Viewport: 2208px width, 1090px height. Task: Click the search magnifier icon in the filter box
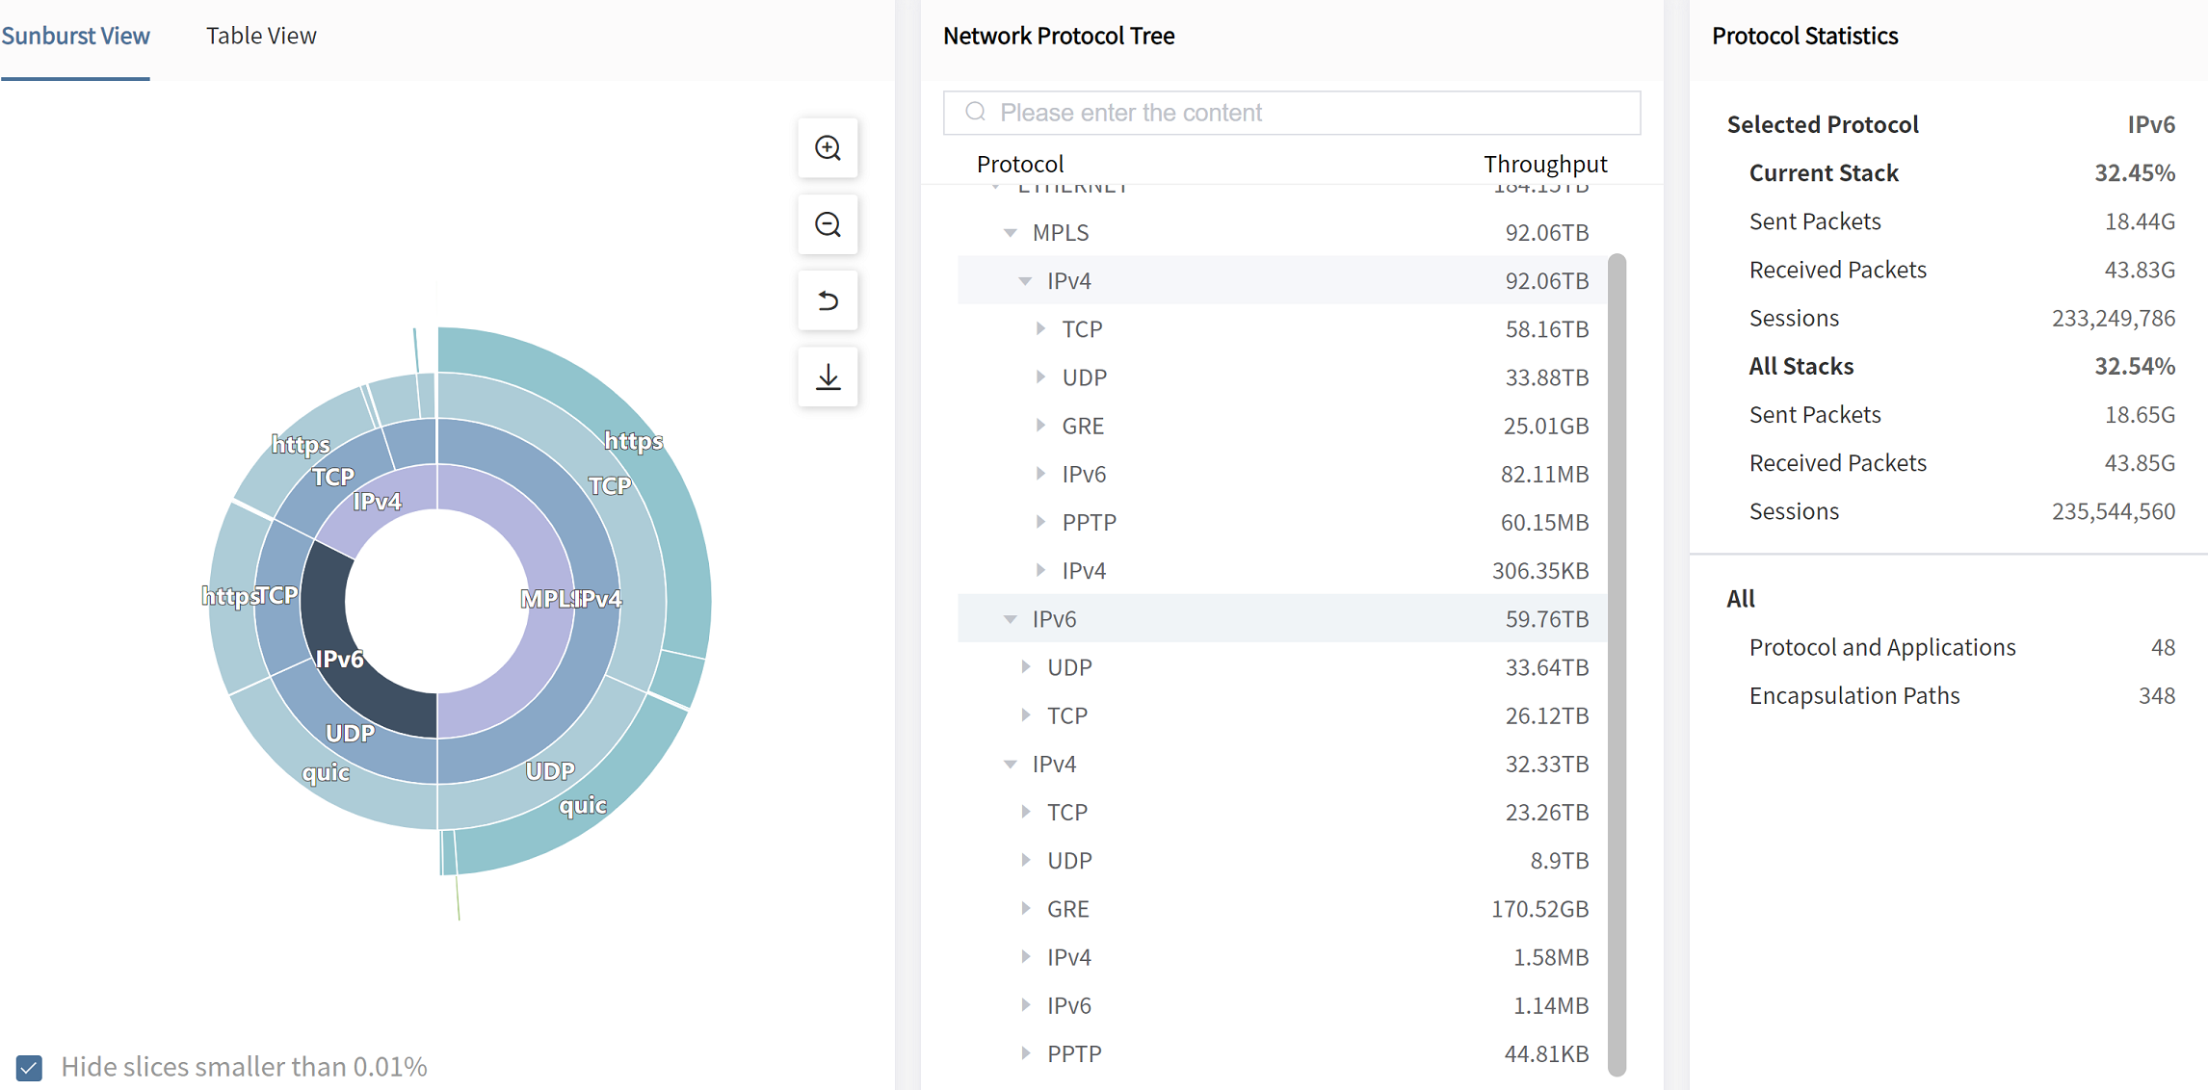pyautogui.click(x=975, y=113)
